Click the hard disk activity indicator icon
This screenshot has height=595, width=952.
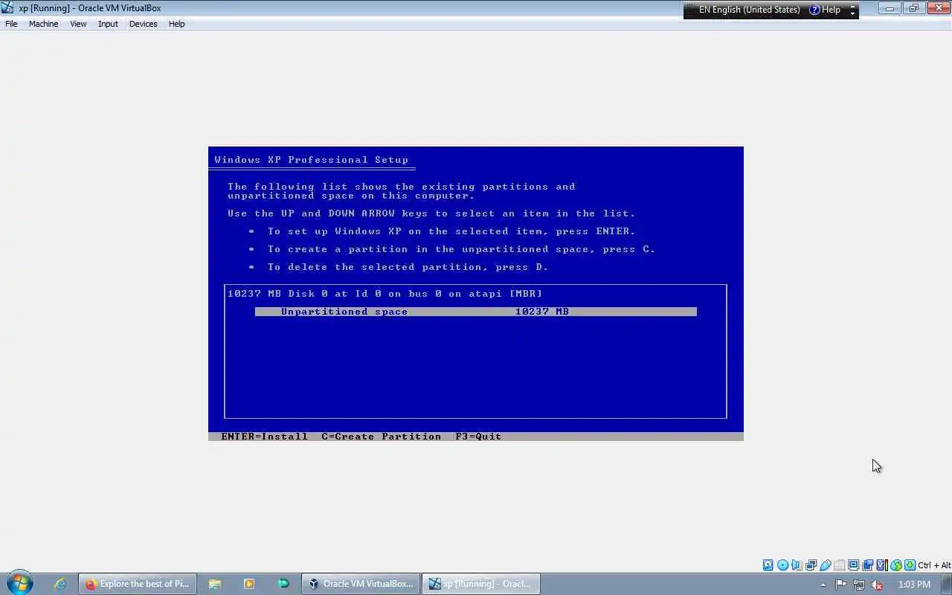(x=768, y=565)
